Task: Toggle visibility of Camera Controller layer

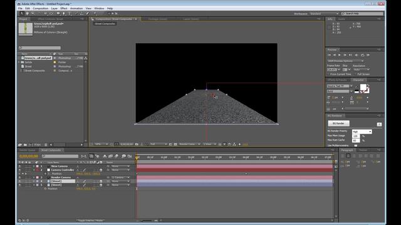Action: tap(19, 170)
